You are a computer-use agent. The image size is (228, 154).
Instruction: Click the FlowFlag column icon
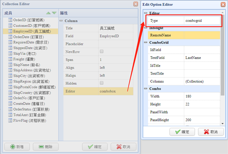click(10, 120)
